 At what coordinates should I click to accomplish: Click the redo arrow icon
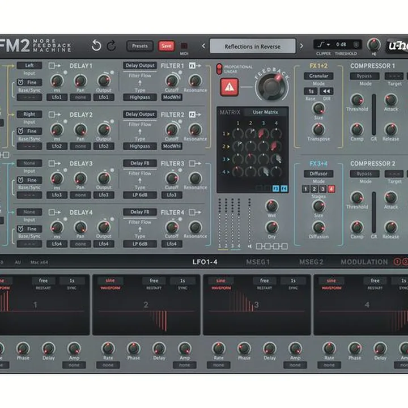112,45
